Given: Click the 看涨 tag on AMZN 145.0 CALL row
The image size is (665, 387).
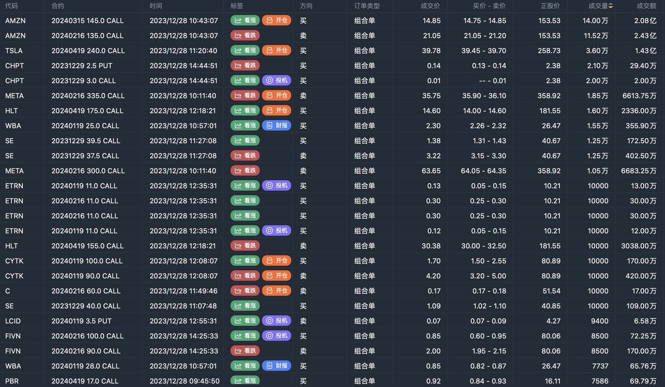Looking at the screenshot, I should (245, 20).
